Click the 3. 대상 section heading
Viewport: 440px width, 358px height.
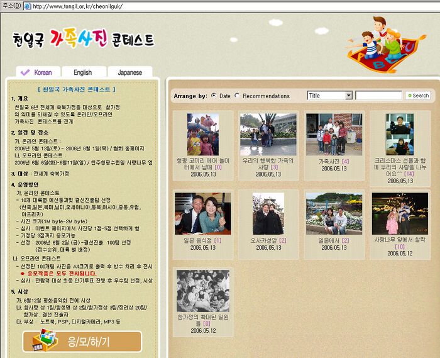[x=19, y=174]
